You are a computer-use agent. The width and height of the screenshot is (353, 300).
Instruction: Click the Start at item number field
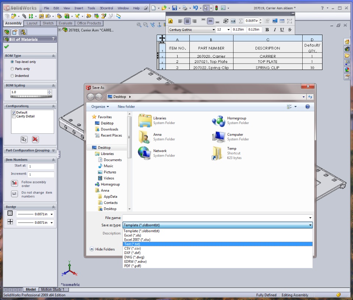point(41,166)
